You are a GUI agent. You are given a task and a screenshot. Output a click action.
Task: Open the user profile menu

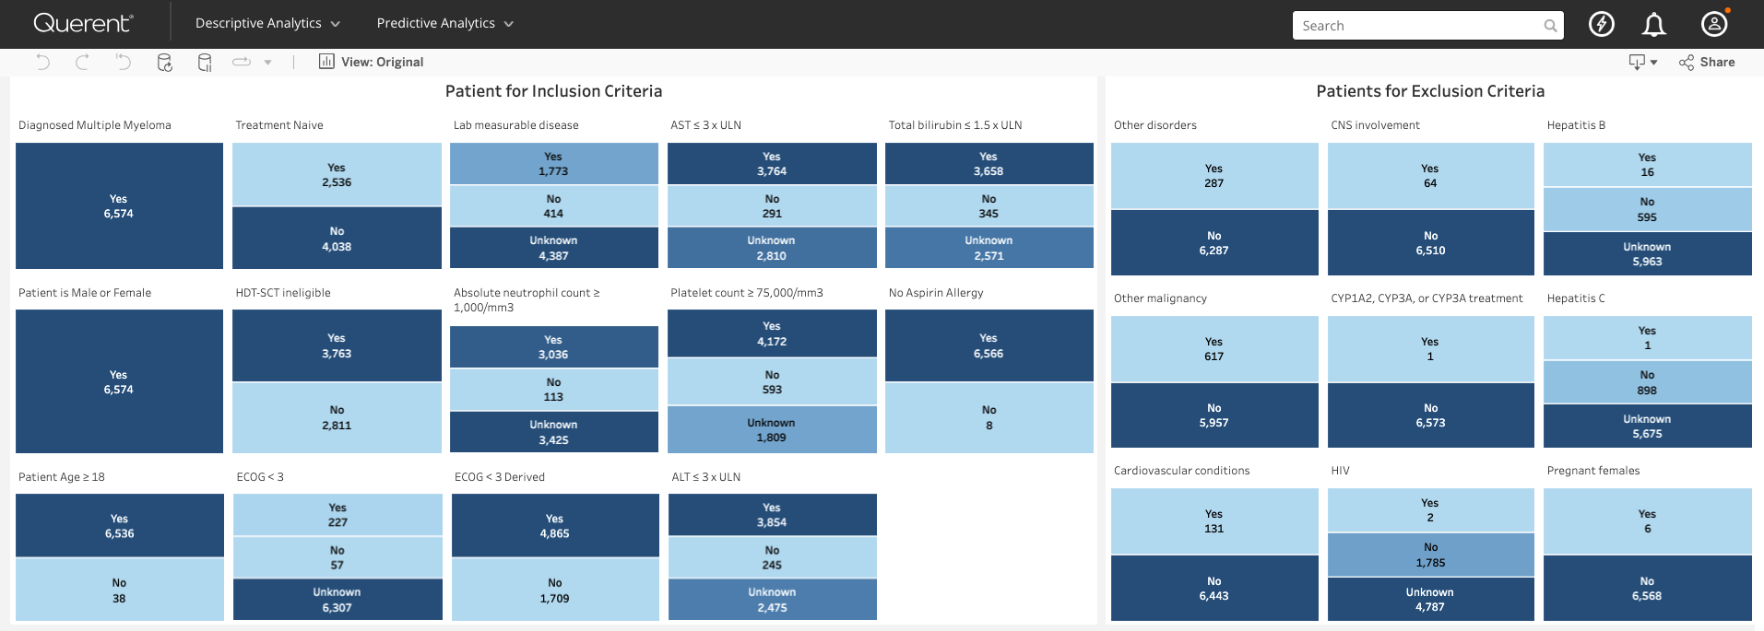click(x=1714, y=24)
